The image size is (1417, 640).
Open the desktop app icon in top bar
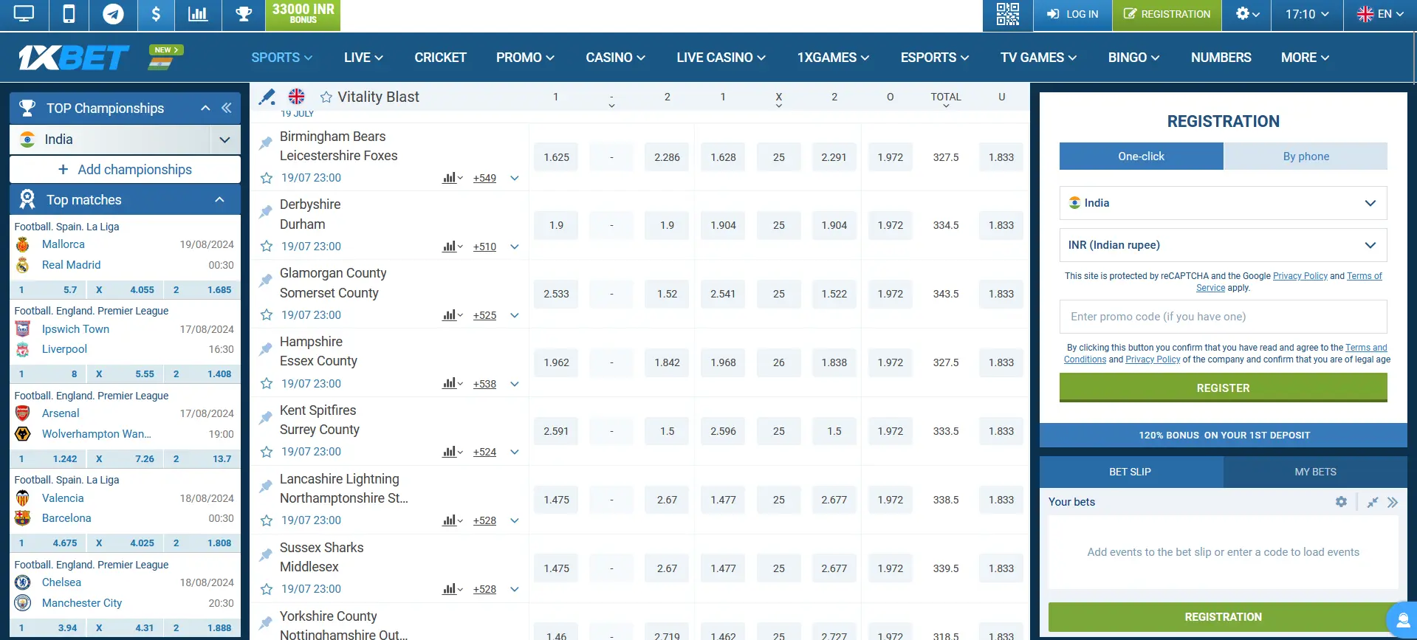tap(24, 14)
